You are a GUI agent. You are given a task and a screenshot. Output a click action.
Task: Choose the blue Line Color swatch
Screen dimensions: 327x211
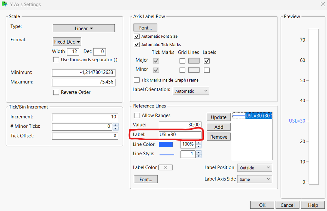(x=166, y=144)
